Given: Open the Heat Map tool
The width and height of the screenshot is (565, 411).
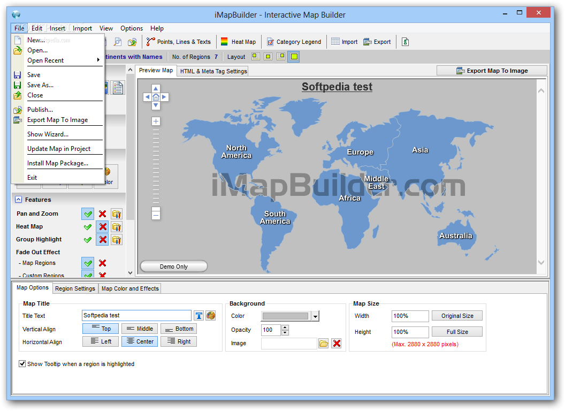Looking at the screenshot, I should click(x=238, y=42).
